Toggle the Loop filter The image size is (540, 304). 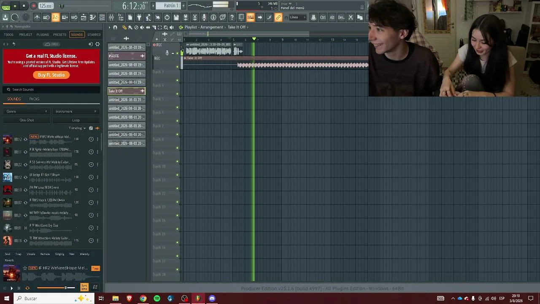pyautogui.click(x=76, y=120)
